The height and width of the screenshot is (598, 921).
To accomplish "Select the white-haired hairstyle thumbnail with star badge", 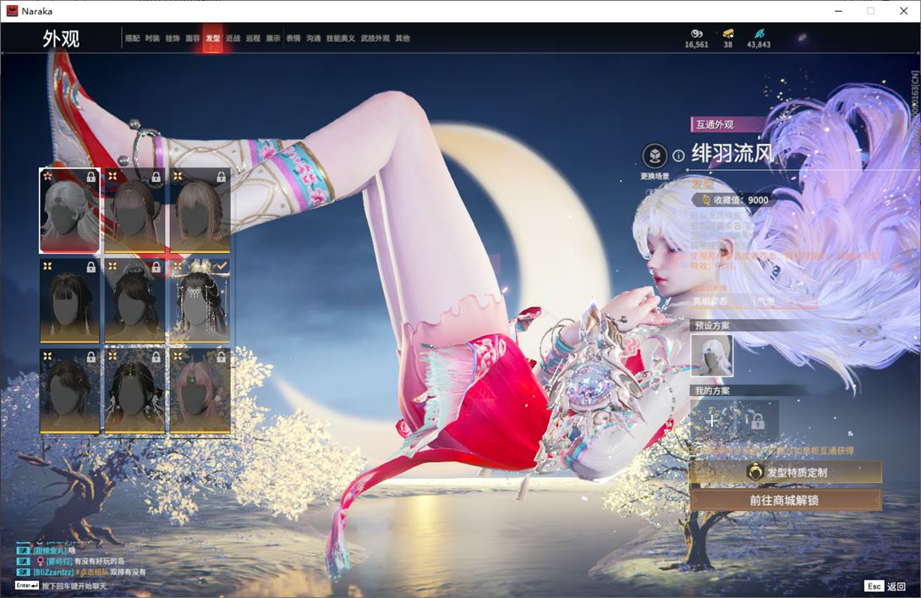I will click(x=69, y=211).
